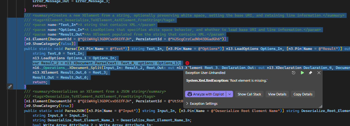Click 'Error_Message_Out = Error_Message_3;' line
Screen dimensions: 350x126
[72, 1]
